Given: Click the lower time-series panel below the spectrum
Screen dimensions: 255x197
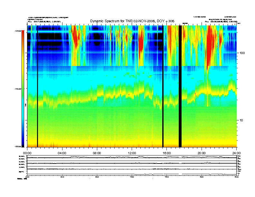Looking at the screenshot, I should (x=132, y=165).
